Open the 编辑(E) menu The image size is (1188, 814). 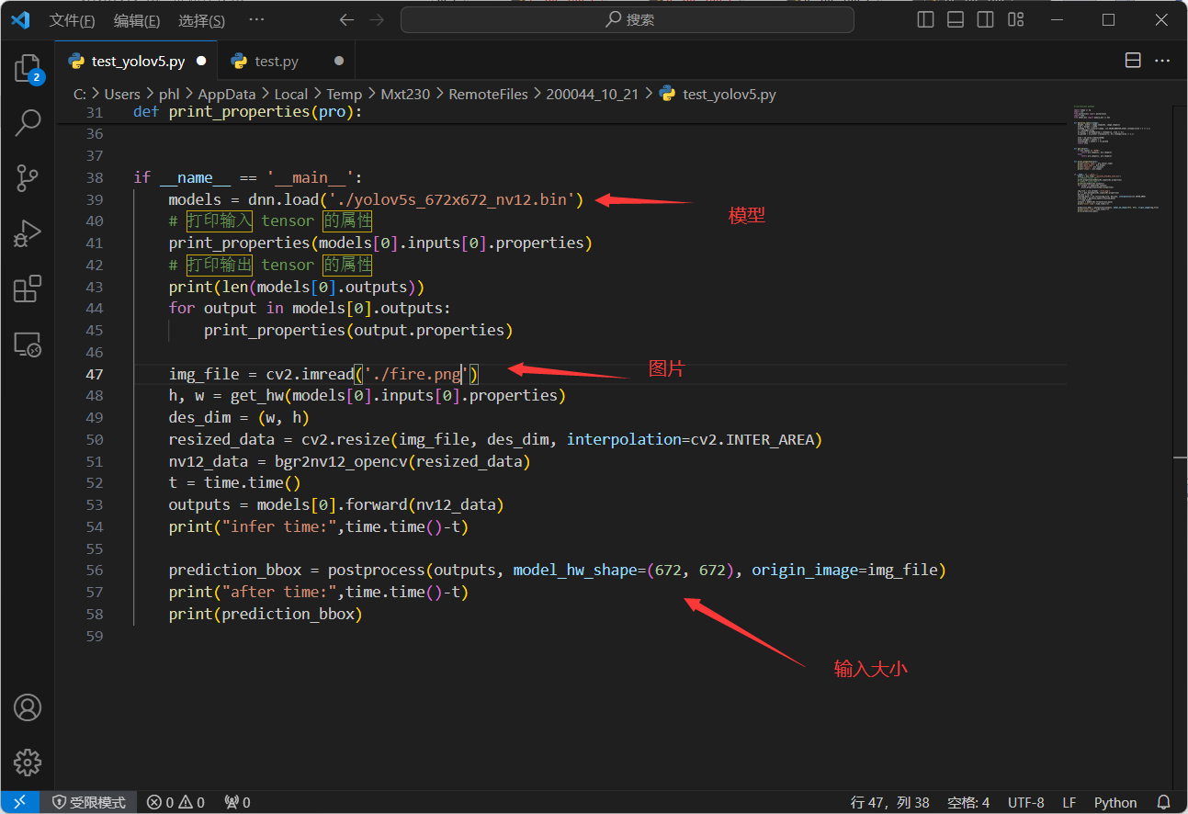click(x=136, y=20)
